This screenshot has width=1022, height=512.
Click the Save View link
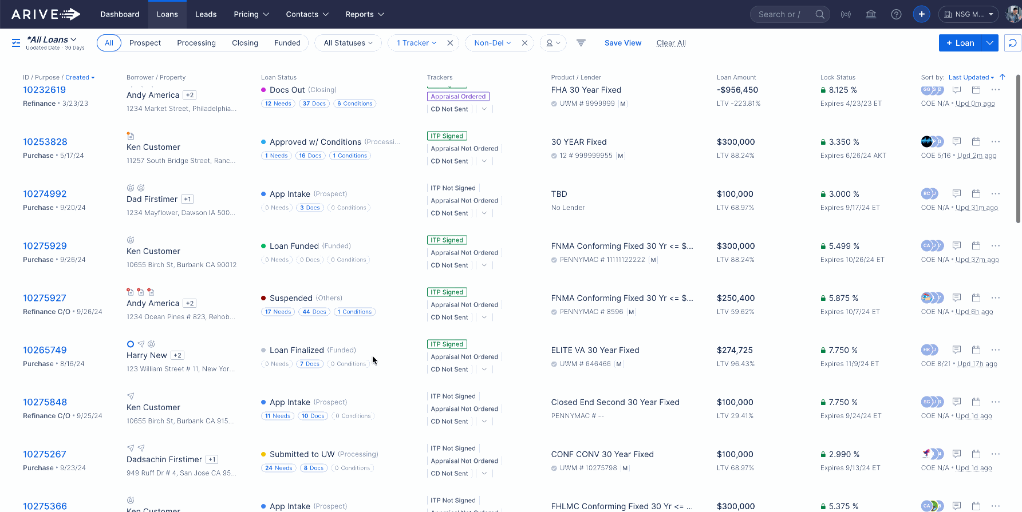[x=623, y=43]
